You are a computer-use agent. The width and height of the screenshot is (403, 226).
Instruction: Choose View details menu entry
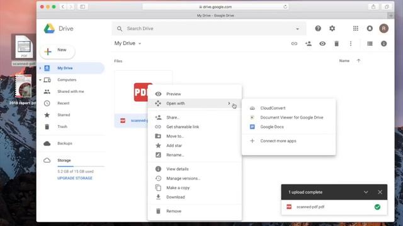(x=195, y=169)
